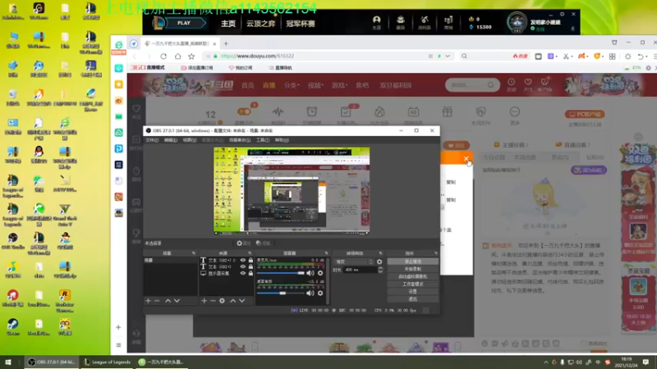Open the browser undo-closed-tab dropdown arrow
657x369 pixels.
tap(646, 57)
